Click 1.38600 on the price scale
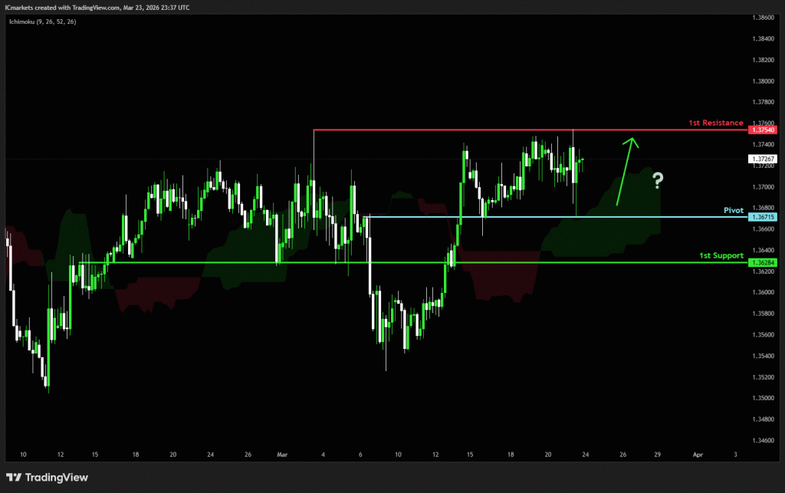 tap(763, 17)
